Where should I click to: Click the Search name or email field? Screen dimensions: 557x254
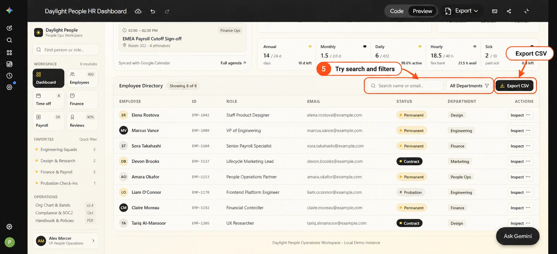[405, 86]
